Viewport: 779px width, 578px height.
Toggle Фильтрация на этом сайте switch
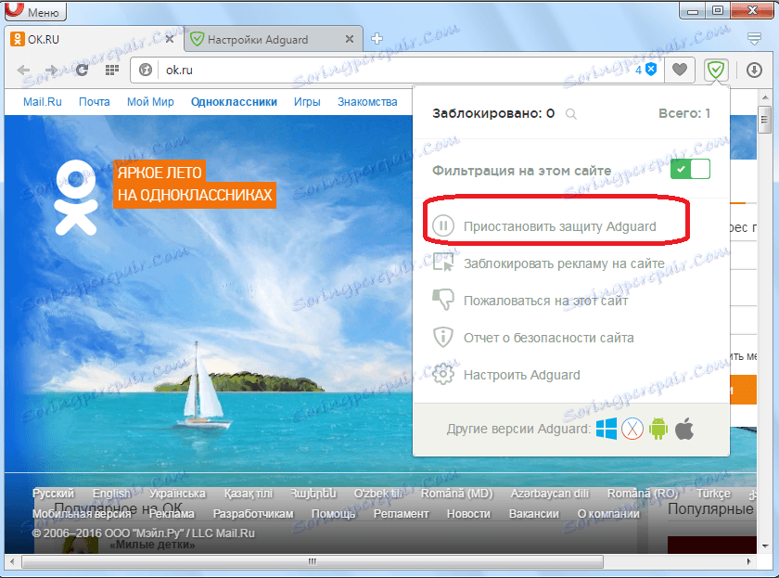(690, 169)
